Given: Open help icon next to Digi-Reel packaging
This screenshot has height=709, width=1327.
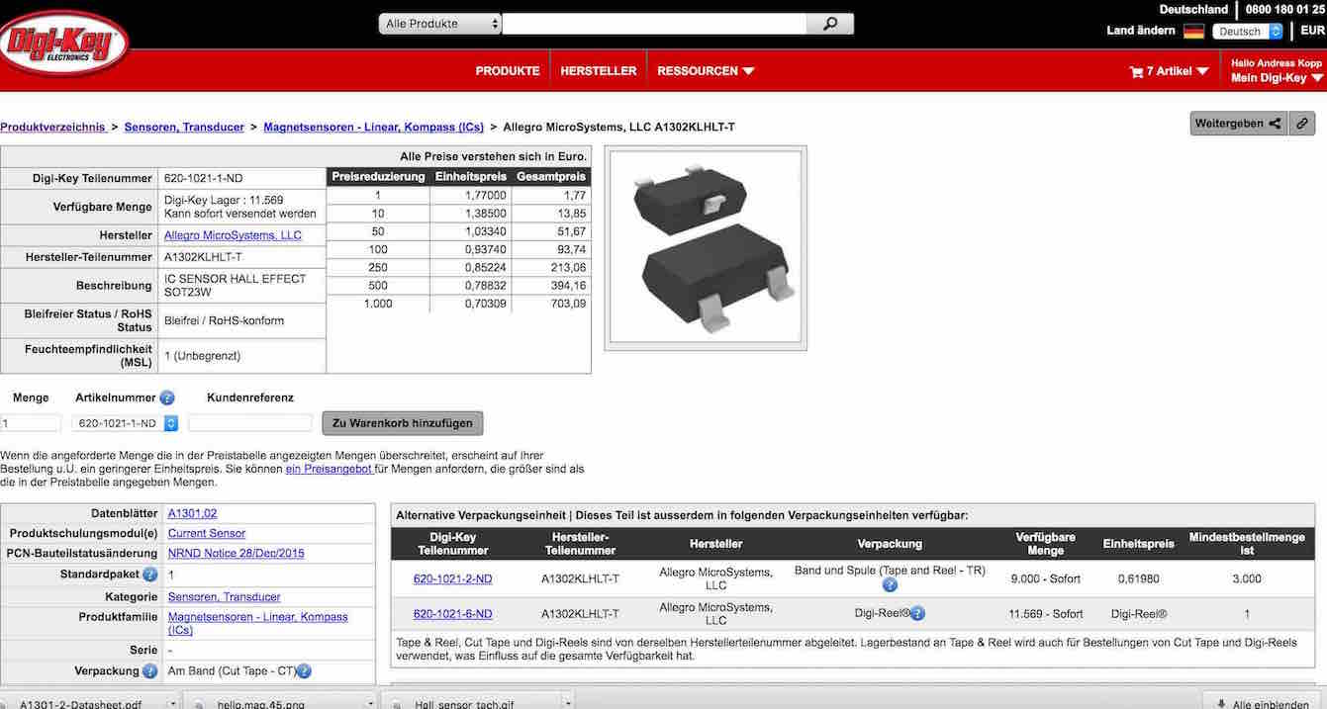Looking at the screenshot, I should pyautogui.click(x=918, y=613).
